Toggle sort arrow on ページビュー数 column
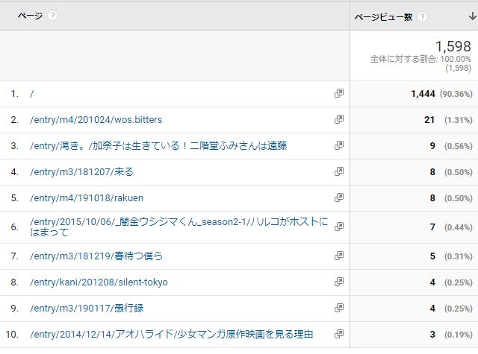The height and width of the screenshot is (354, 478). [473, 16]
